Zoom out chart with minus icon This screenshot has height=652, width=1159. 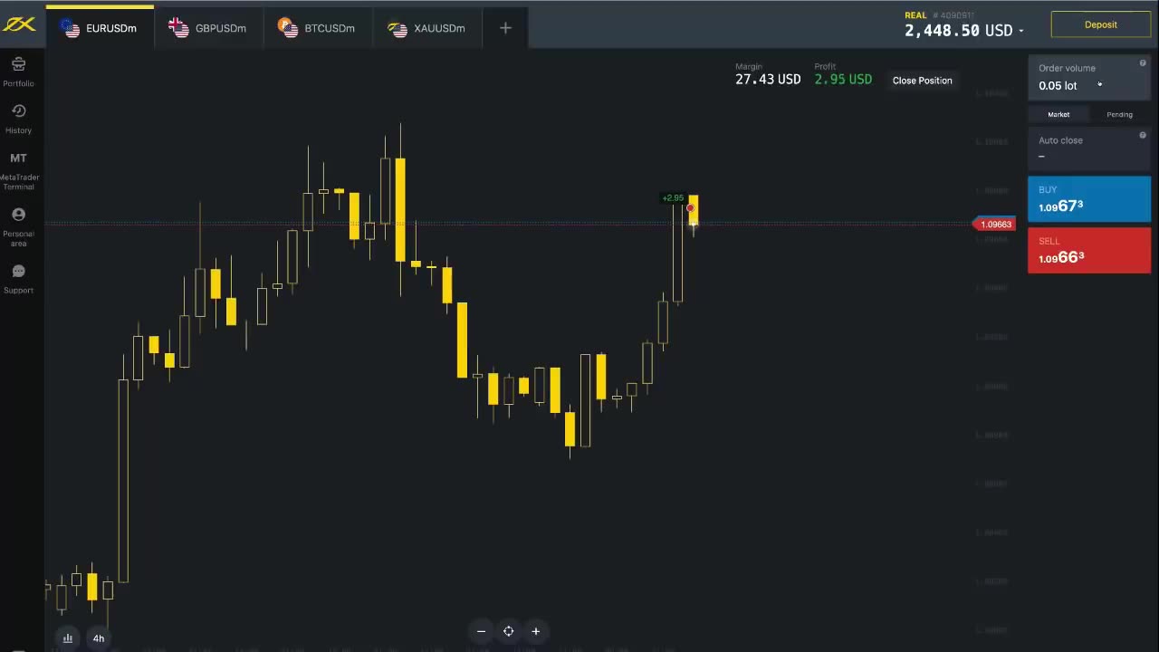pos(482,631)
